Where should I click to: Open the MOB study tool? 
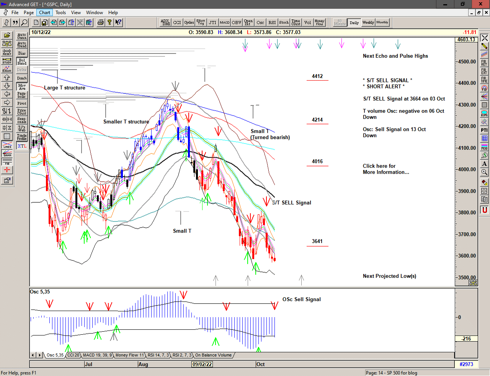click(x=484, y=147)
